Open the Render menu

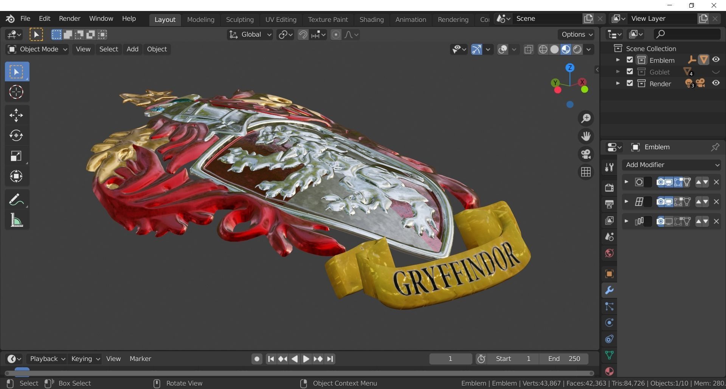pos(70,19)
